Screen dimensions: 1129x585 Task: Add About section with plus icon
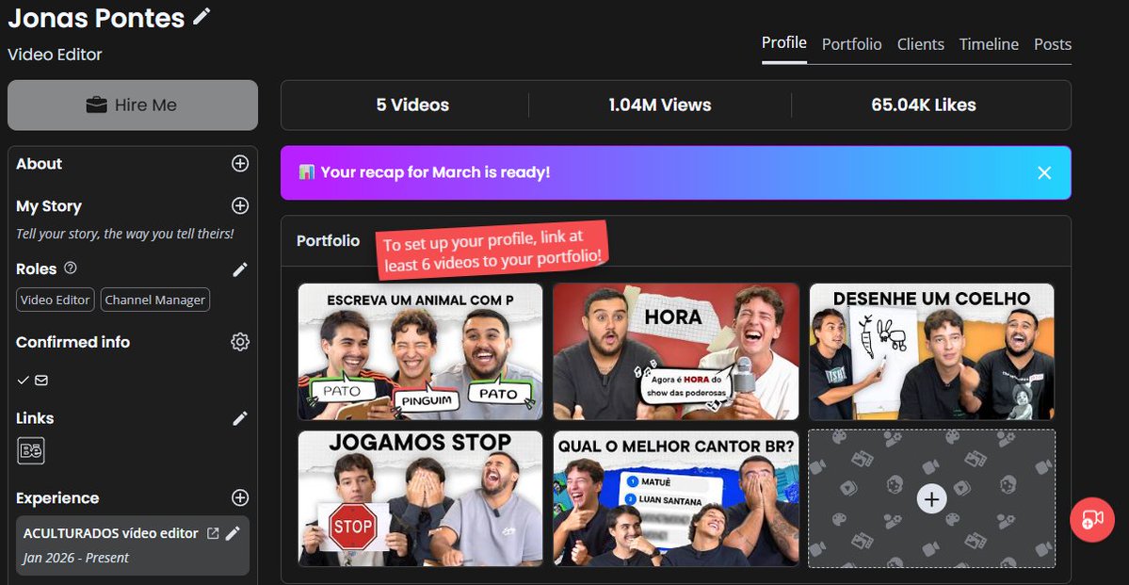pos(240,164)
